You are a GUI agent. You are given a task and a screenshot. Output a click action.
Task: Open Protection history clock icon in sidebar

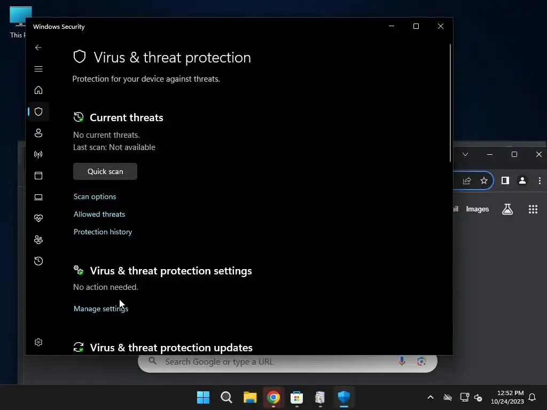pos(38,261)
